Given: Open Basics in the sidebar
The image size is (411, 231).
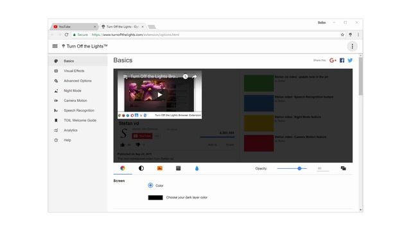Looking at the screenshot, I should coord(78,61).
